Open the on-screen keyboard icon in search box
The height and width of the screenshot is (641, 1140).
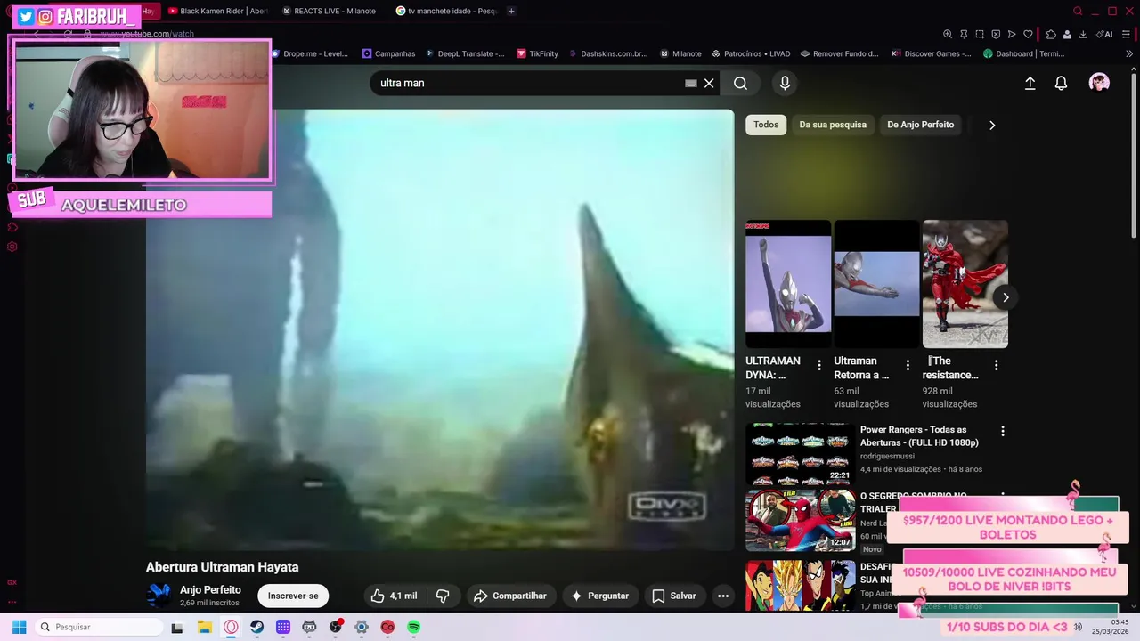pos(690,83)
